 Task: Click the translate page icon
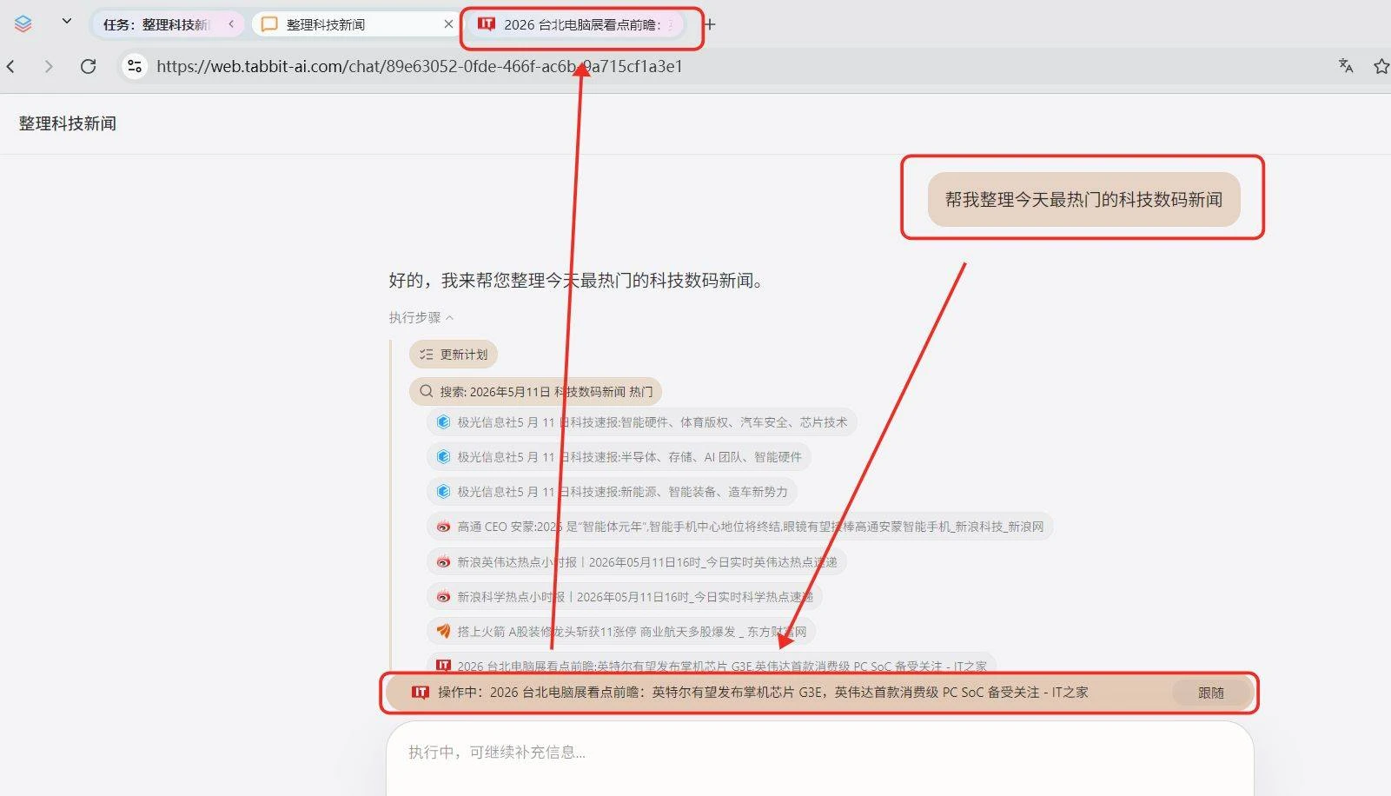click(x=1346, y=66)
